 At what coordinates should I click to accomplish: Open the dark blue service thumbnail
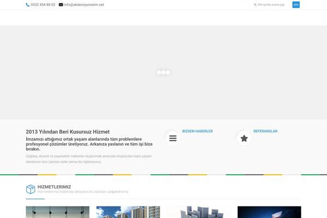coord(269,212)
